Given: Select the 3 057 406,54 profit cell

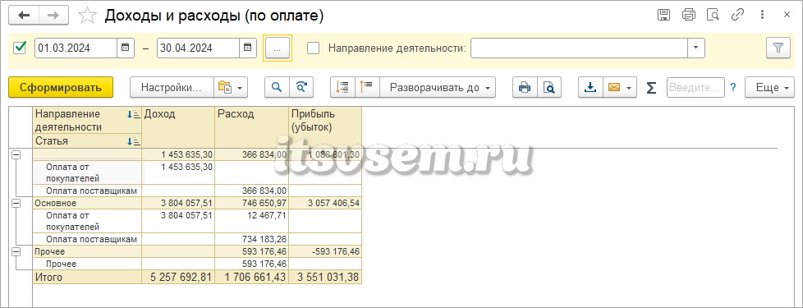Looking at the screenshot, I should point(325,204).
